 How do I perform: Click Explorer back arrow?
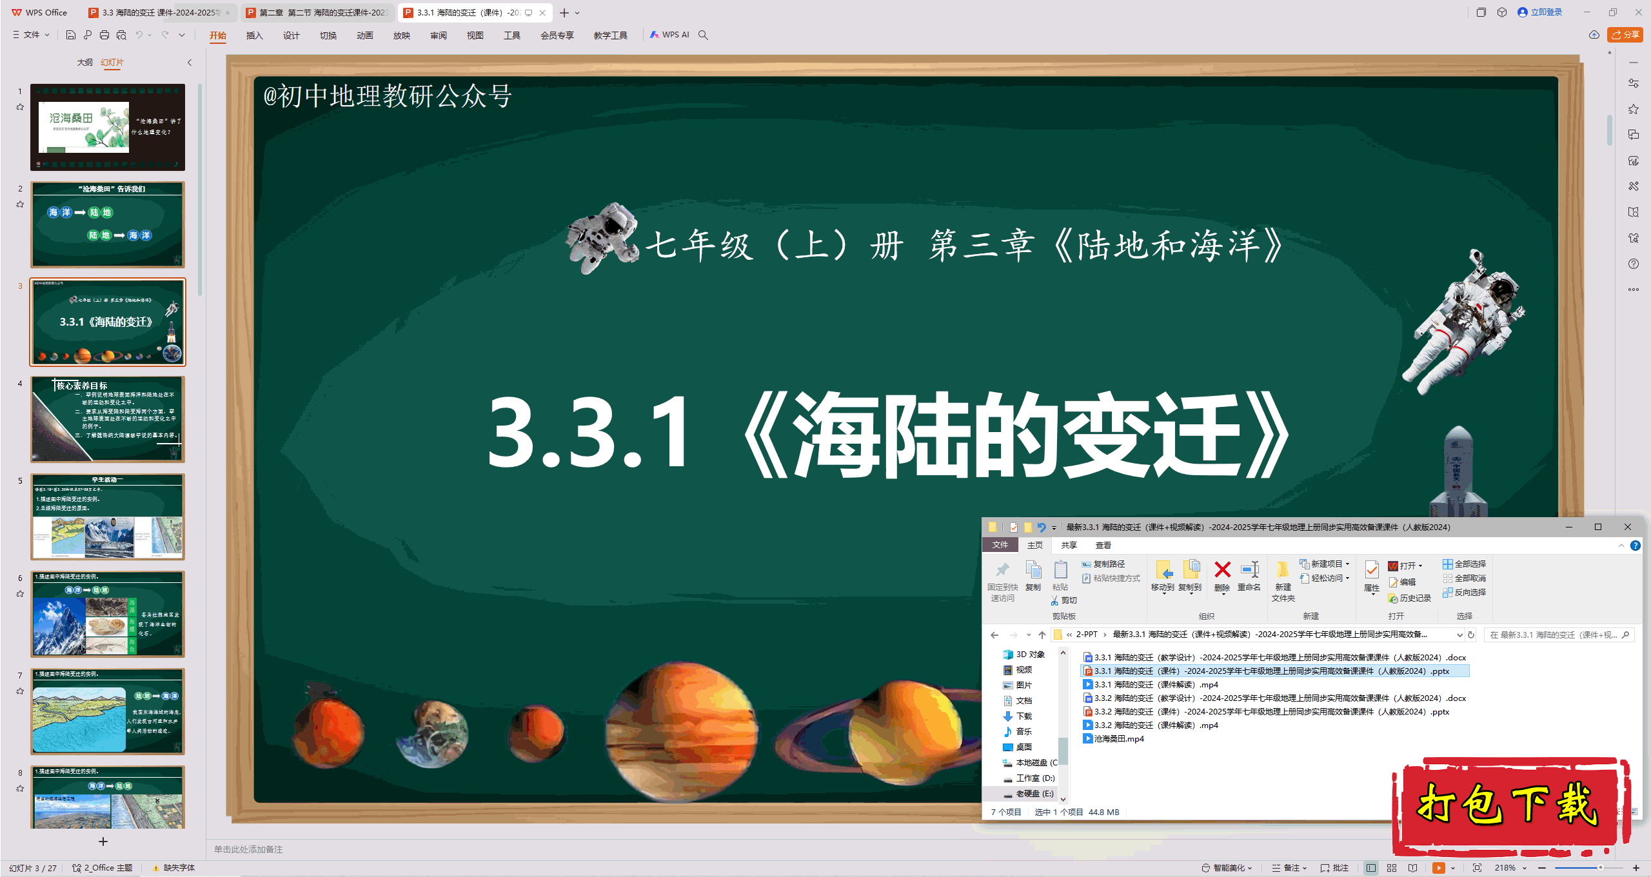coord(994,635)
